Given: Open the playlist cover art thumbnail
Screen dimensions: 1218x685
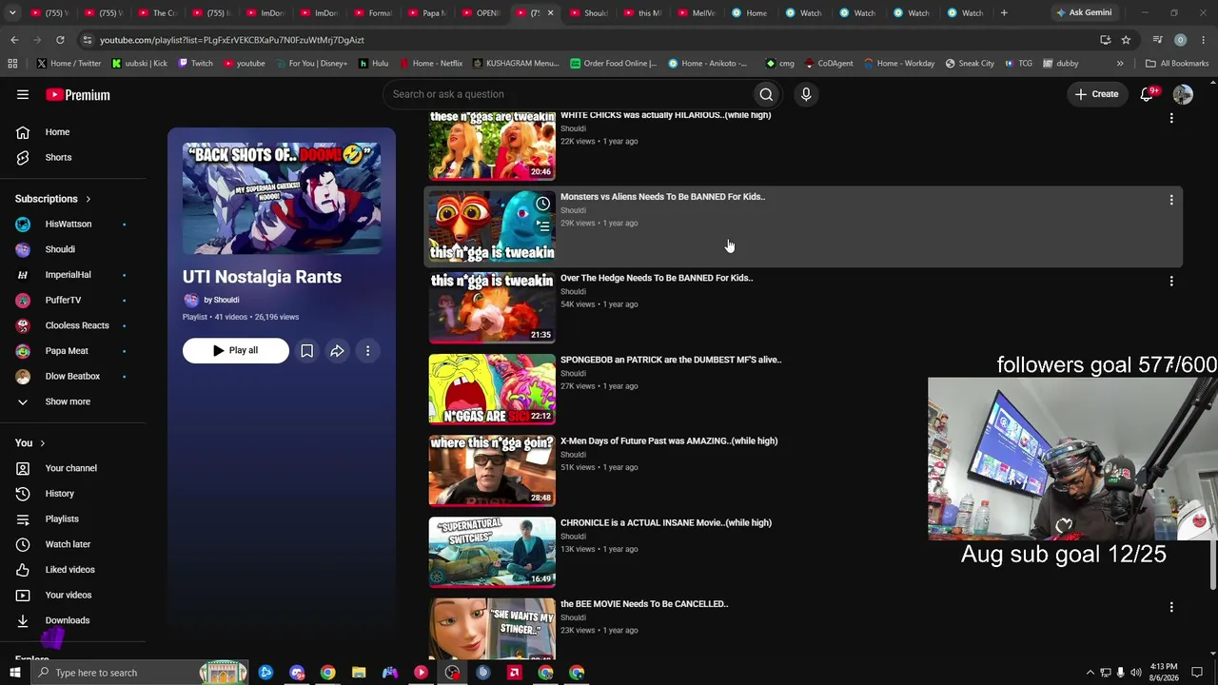Looking at the screenshot, I should (x=282, y=199).
